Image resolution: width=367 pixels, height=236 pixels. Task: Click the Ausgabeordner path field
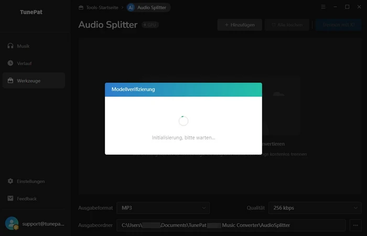point(231,225)
